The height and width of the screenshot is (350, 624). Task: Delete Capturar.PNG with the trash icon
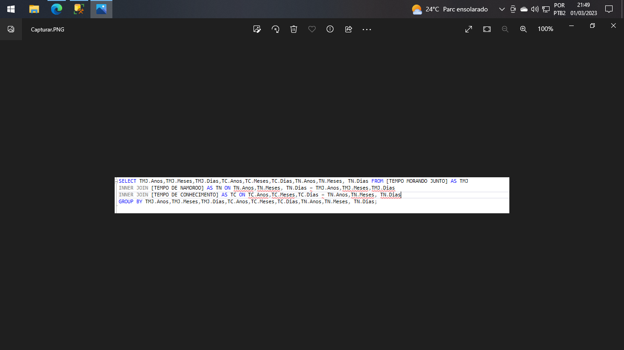pos(294,29)
